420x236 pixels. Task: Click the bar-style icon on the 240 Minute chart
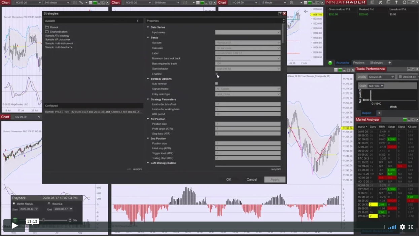pyautogui.click(x=75, y=3)
